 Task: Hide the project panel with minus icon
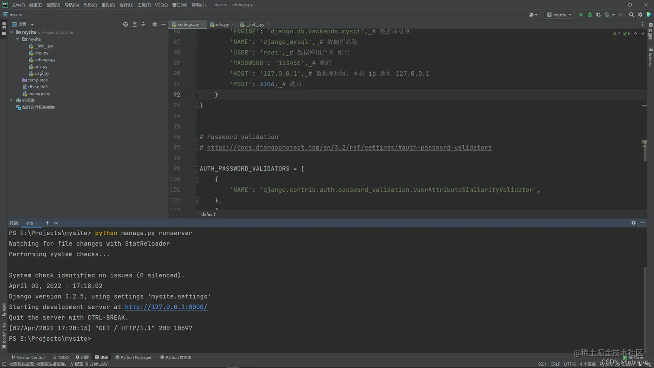[x=163, y=24]
